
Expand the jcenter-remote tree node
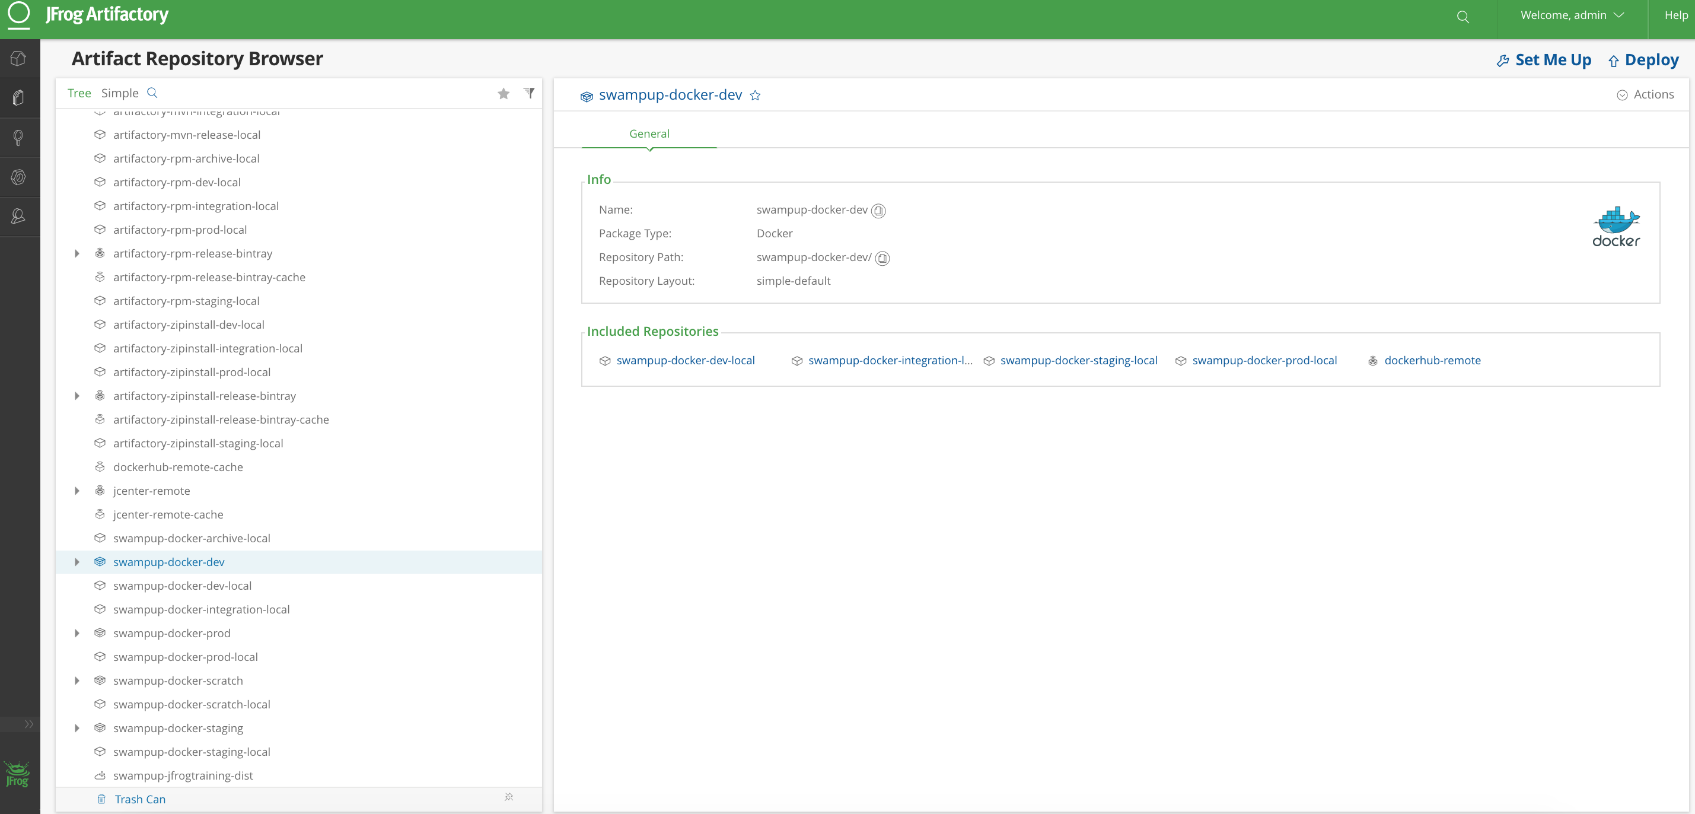(77, 490)
